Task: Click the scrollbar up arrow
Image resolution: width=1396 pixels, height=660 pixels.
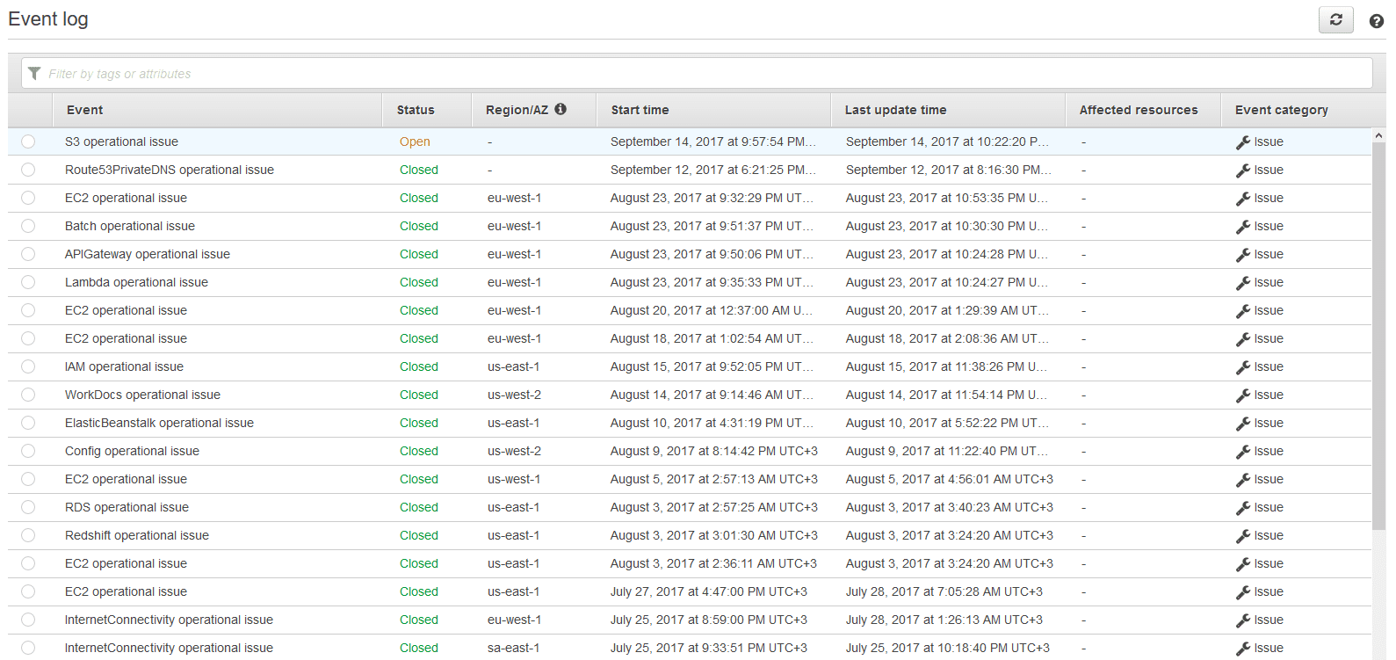Action: 1378,135
